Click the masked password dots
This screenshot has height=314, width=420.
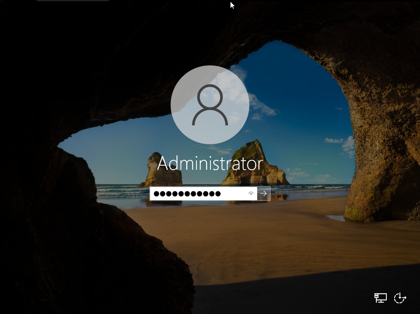click(187, 194)
